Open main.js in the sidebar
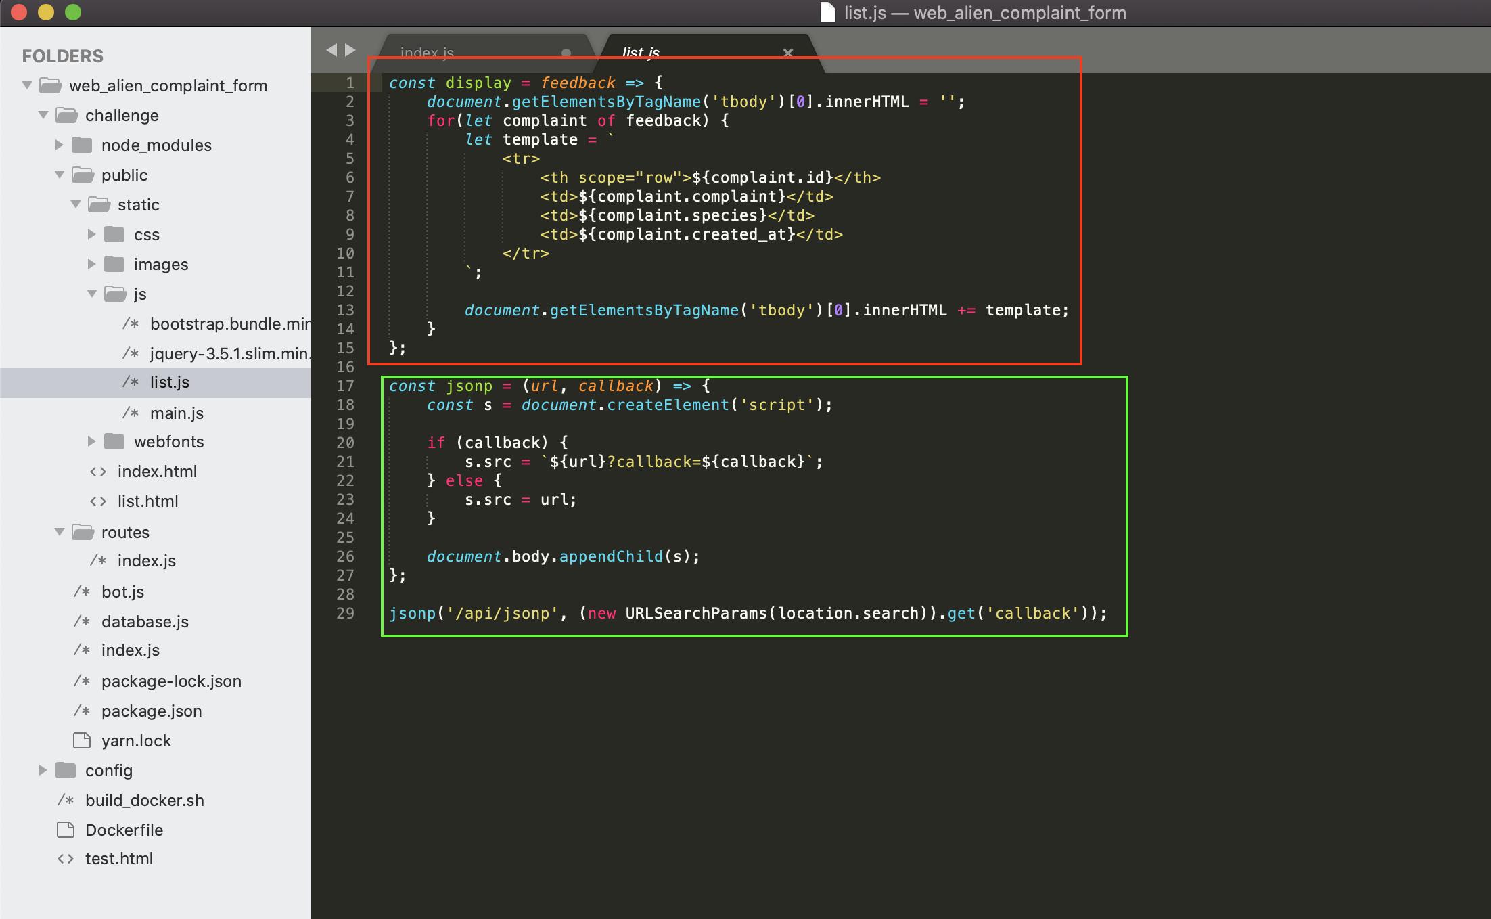 click(x=177, y=413)
